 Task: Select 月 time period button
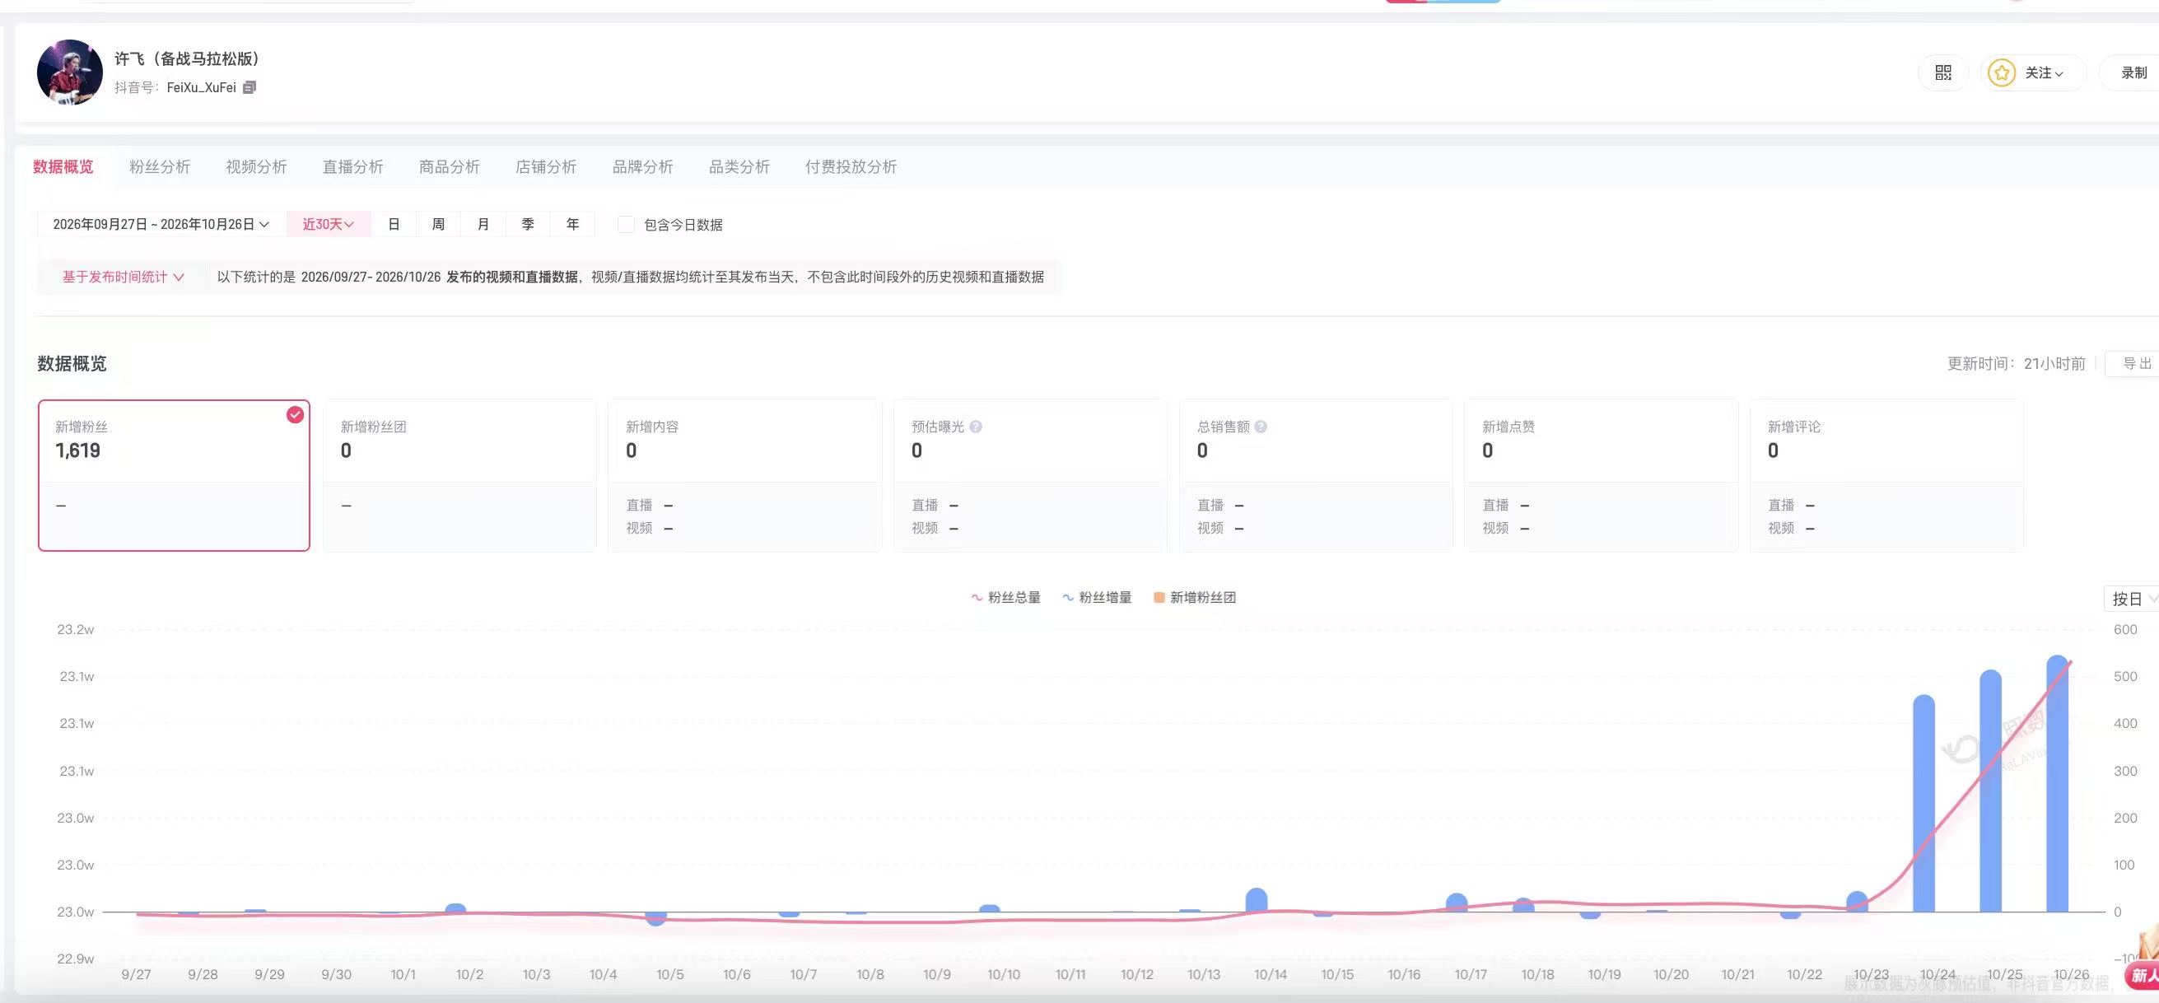pos(483,225)
